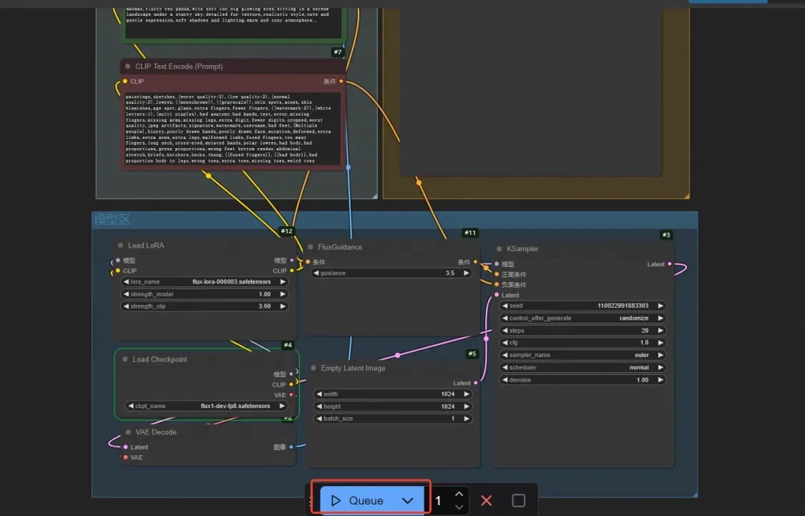Decrease denoise with its left arrow
This screenshot has height=516, width=805.
504,380
